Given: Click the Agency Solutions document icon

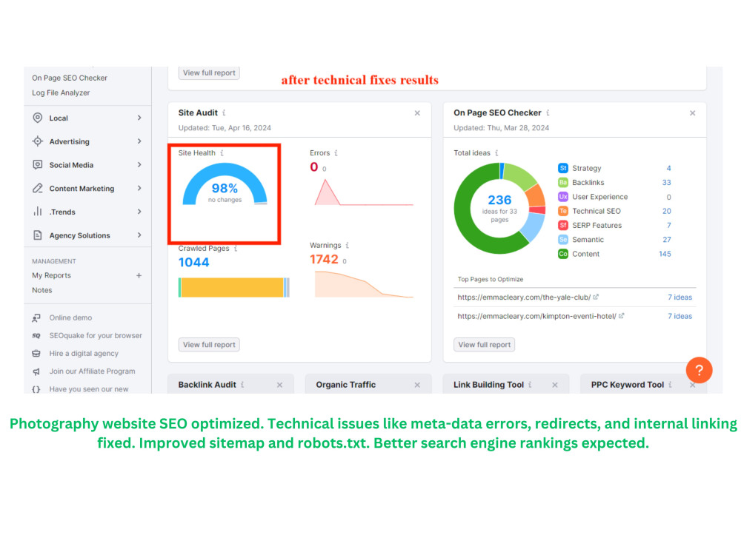Looking at the screenshot, I should click(37, 235).
